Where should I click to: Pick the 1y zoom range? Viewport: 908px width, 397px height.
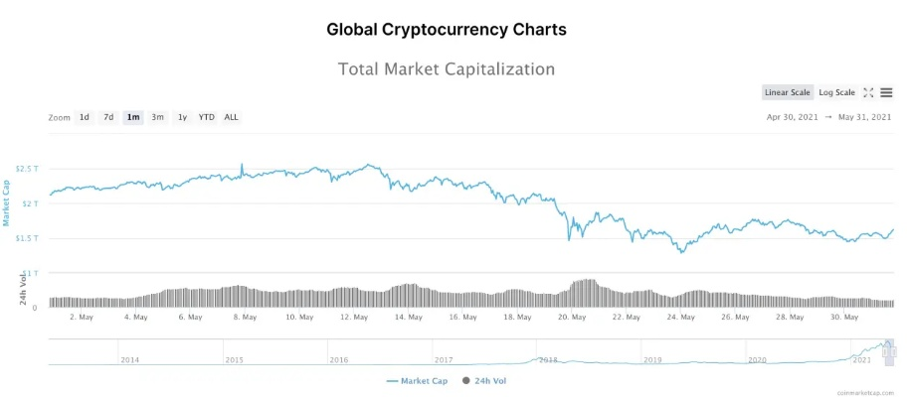point(182,117)
